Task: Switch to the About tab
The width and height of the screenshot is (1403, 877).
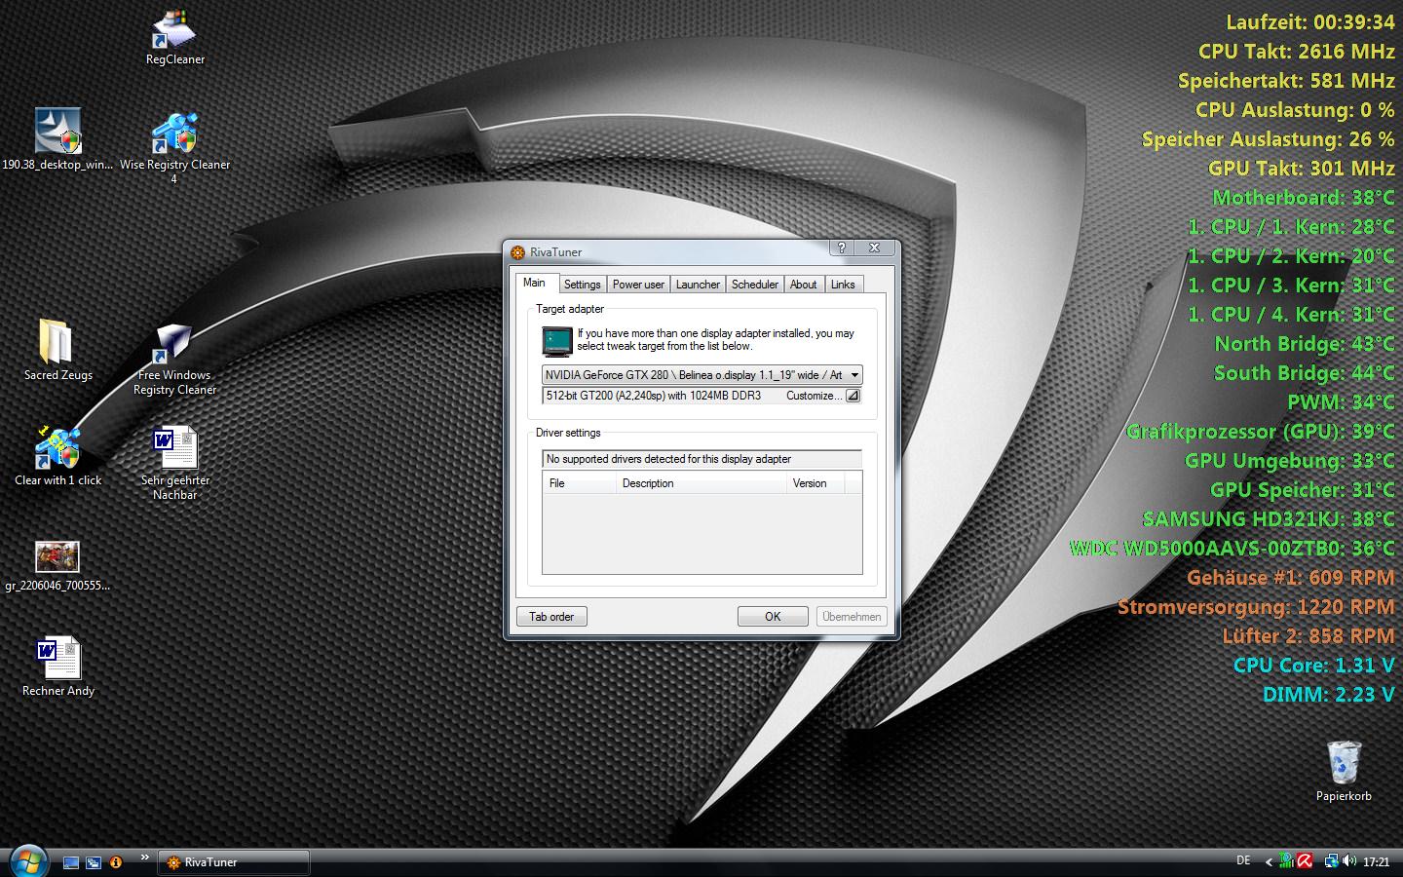Action: tap(804, 285)
